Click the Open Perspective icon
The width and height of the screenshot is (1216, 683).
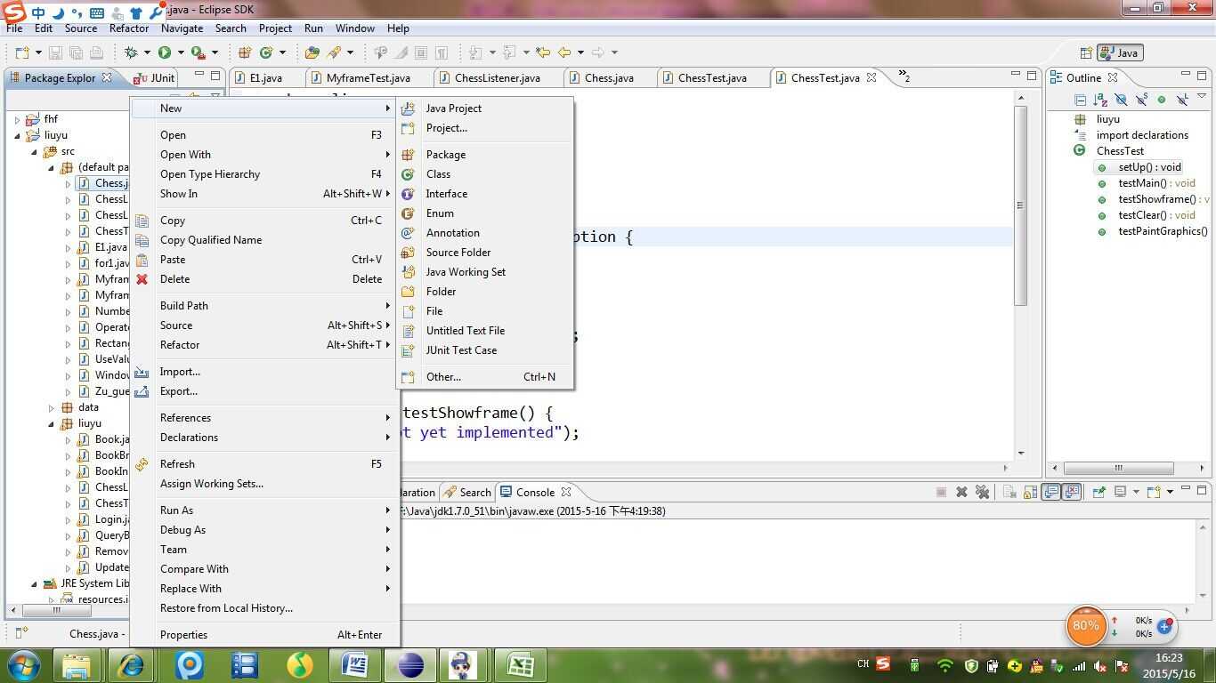[x=1086, y=52]
